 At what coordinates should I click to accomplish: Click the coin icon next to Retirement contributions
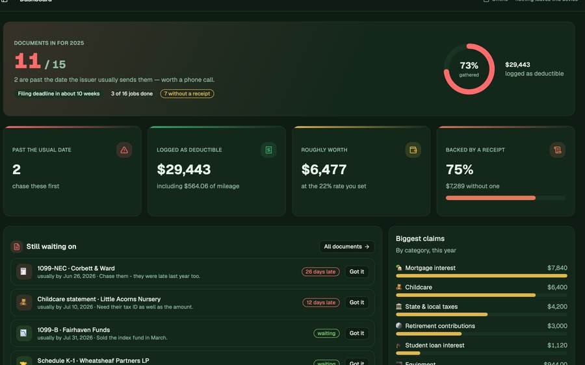399,326
